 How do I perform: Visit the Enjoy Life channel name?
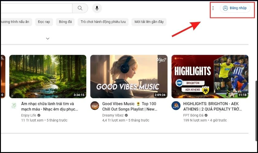pos(29,115)
